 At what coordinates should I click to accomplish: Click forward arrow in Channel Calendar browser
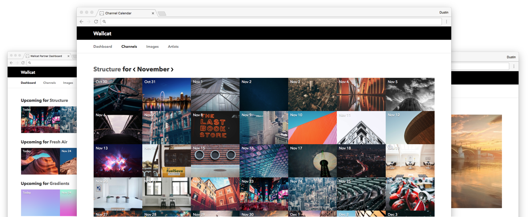(x=89, y=22)
